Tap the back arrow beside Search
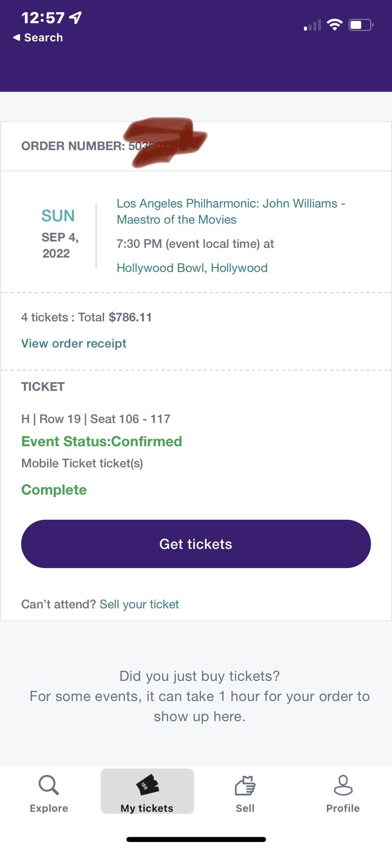Viewport: 392px width, 850px height. [x=16, y=38]
